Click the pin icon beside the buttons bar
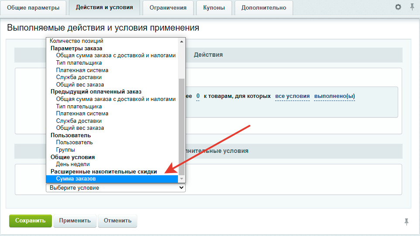The image size is (420, 236). [406, 222]
